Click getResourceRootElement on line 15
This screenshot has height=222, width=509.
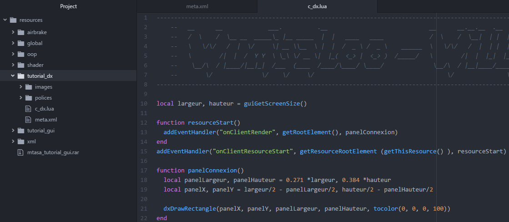tap(338, 151)
